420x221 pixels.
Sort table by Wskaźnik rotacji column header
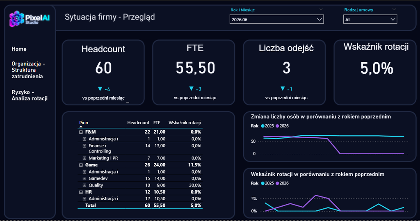tap(185, 123)
